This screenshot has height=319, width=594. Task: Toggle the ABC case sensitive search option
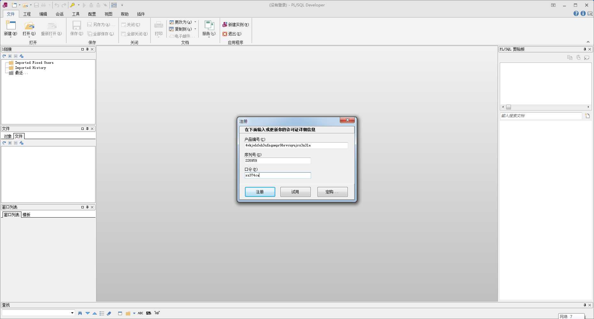pos(141,313)
